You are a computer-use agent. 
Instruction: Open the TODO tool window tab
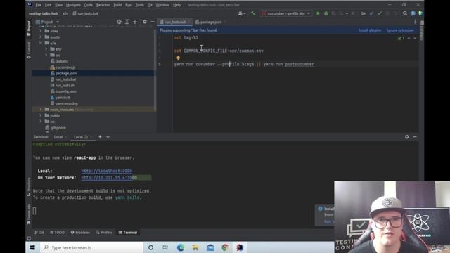tap(58, 233)
